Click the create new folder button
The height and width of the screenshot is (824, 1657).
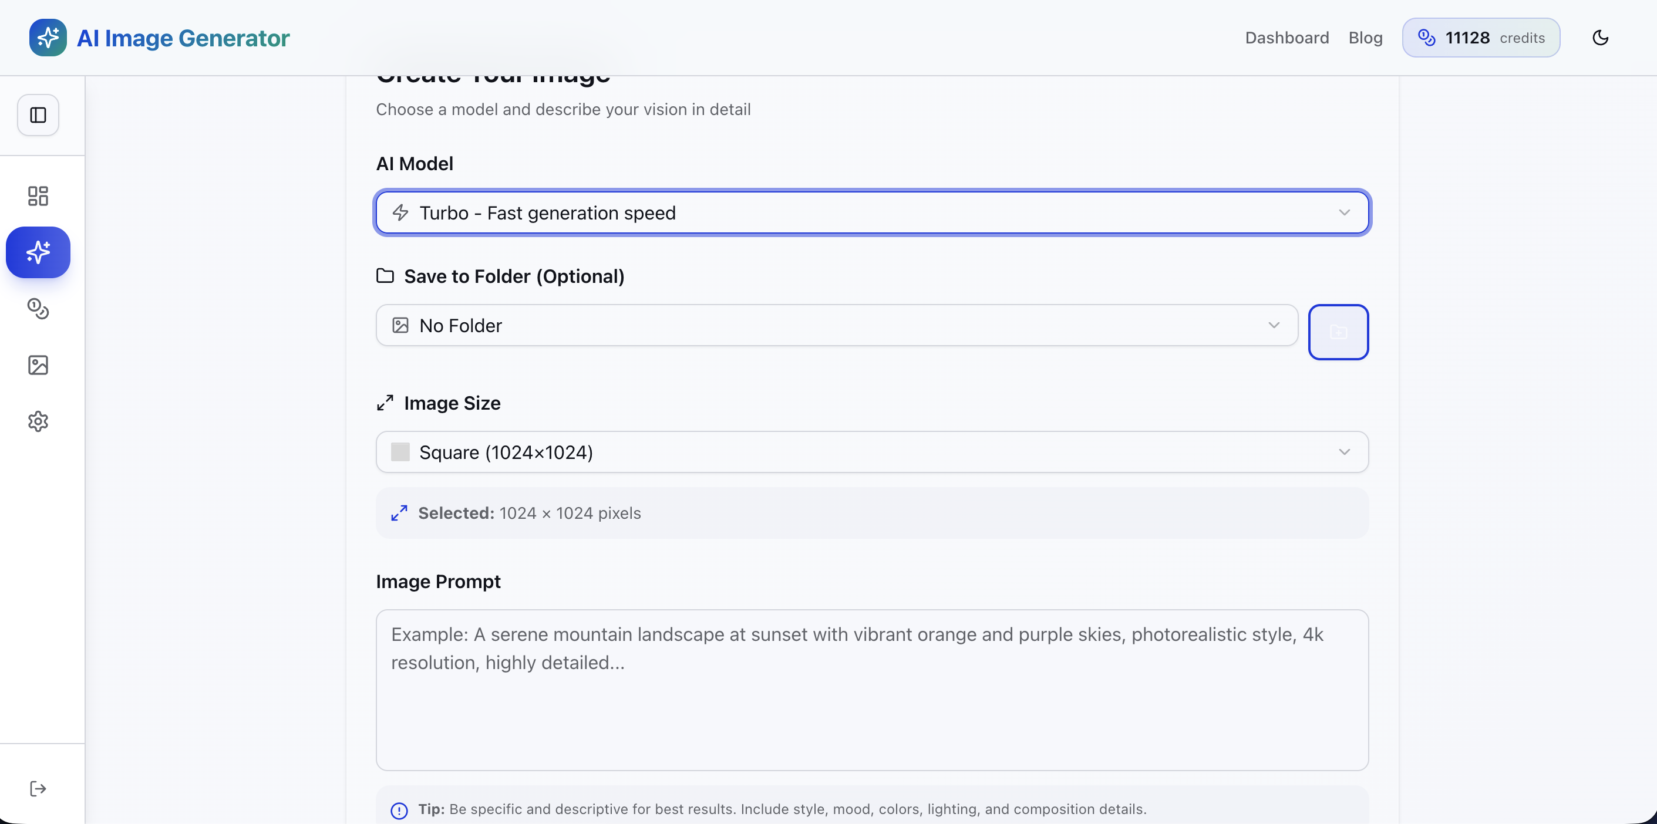point(1338,332)
